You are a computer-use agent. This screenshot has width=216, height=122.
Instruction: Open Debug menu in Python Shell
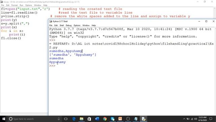[x=69, y=25]
